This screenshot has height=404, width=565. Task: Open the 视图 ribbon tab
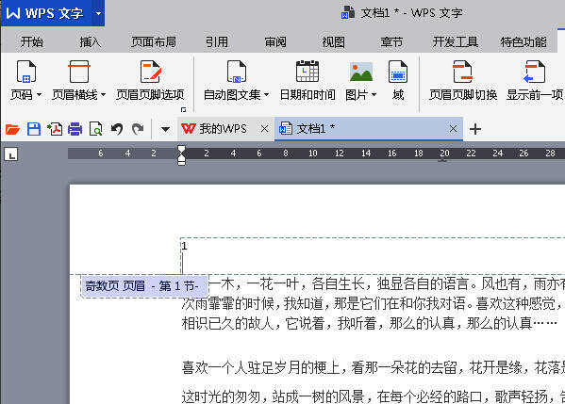pos(333,42)
